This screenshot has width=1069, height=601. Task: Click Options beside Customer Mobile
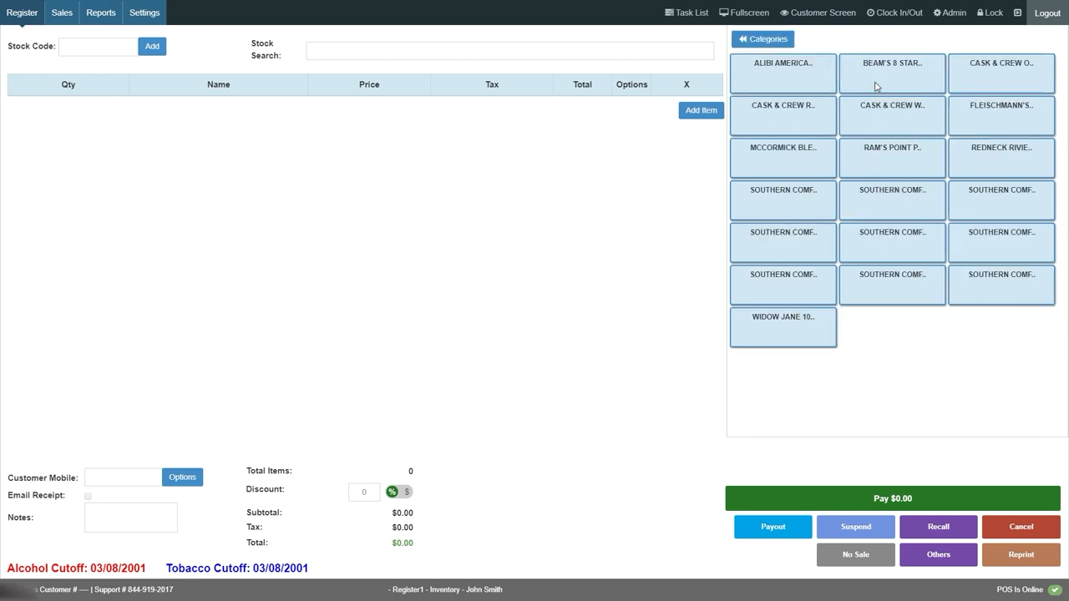182,477
